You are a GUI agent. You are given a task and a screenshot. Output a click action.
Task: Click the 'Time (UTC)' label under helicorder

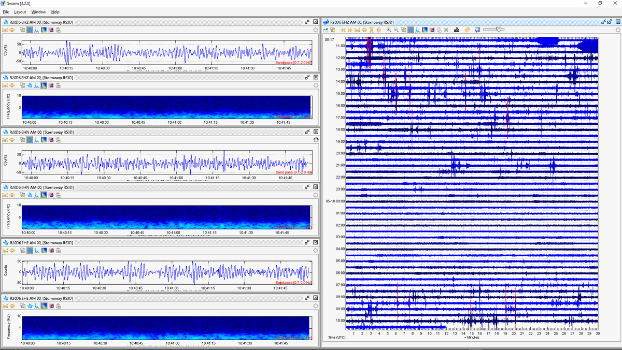tap(336, 337)
